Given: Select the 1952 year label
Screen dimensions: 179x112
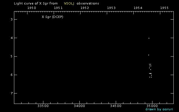Looking at the screenshot, I should point(85,8).
